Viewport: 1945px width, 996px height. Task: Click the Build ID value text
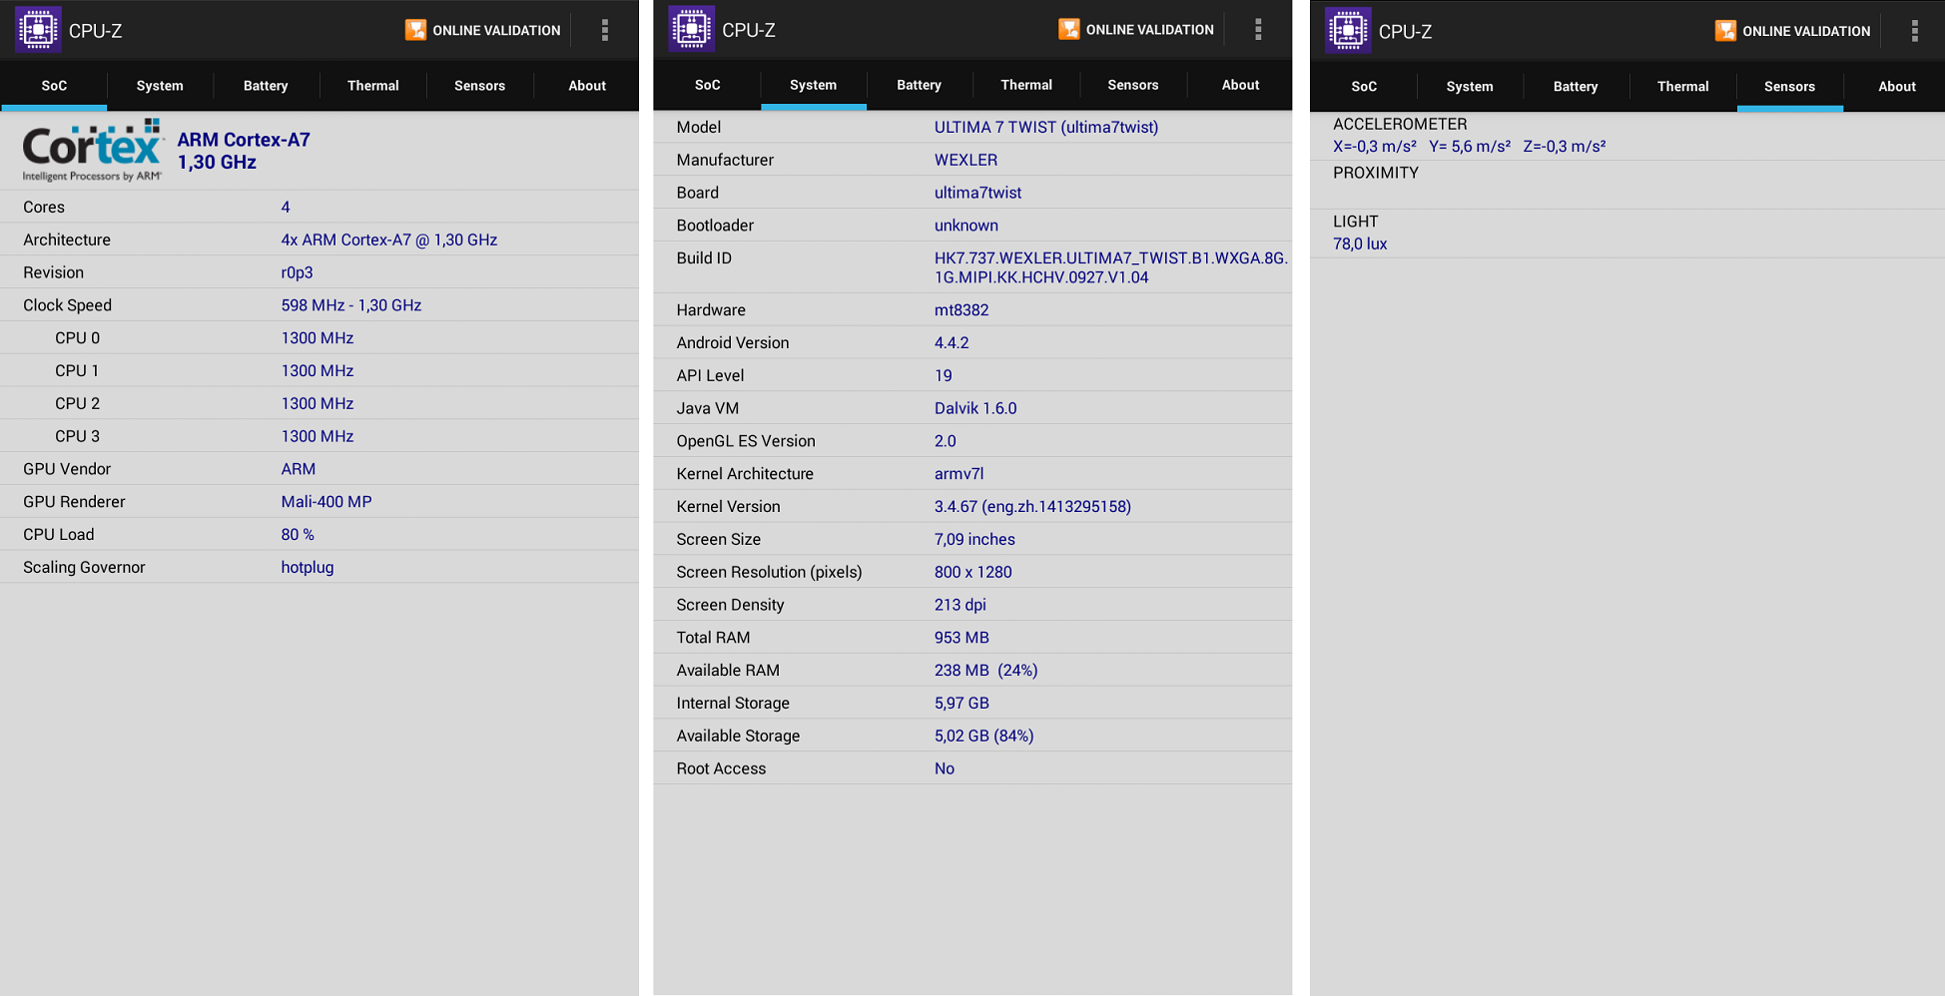coord(1110,267)
